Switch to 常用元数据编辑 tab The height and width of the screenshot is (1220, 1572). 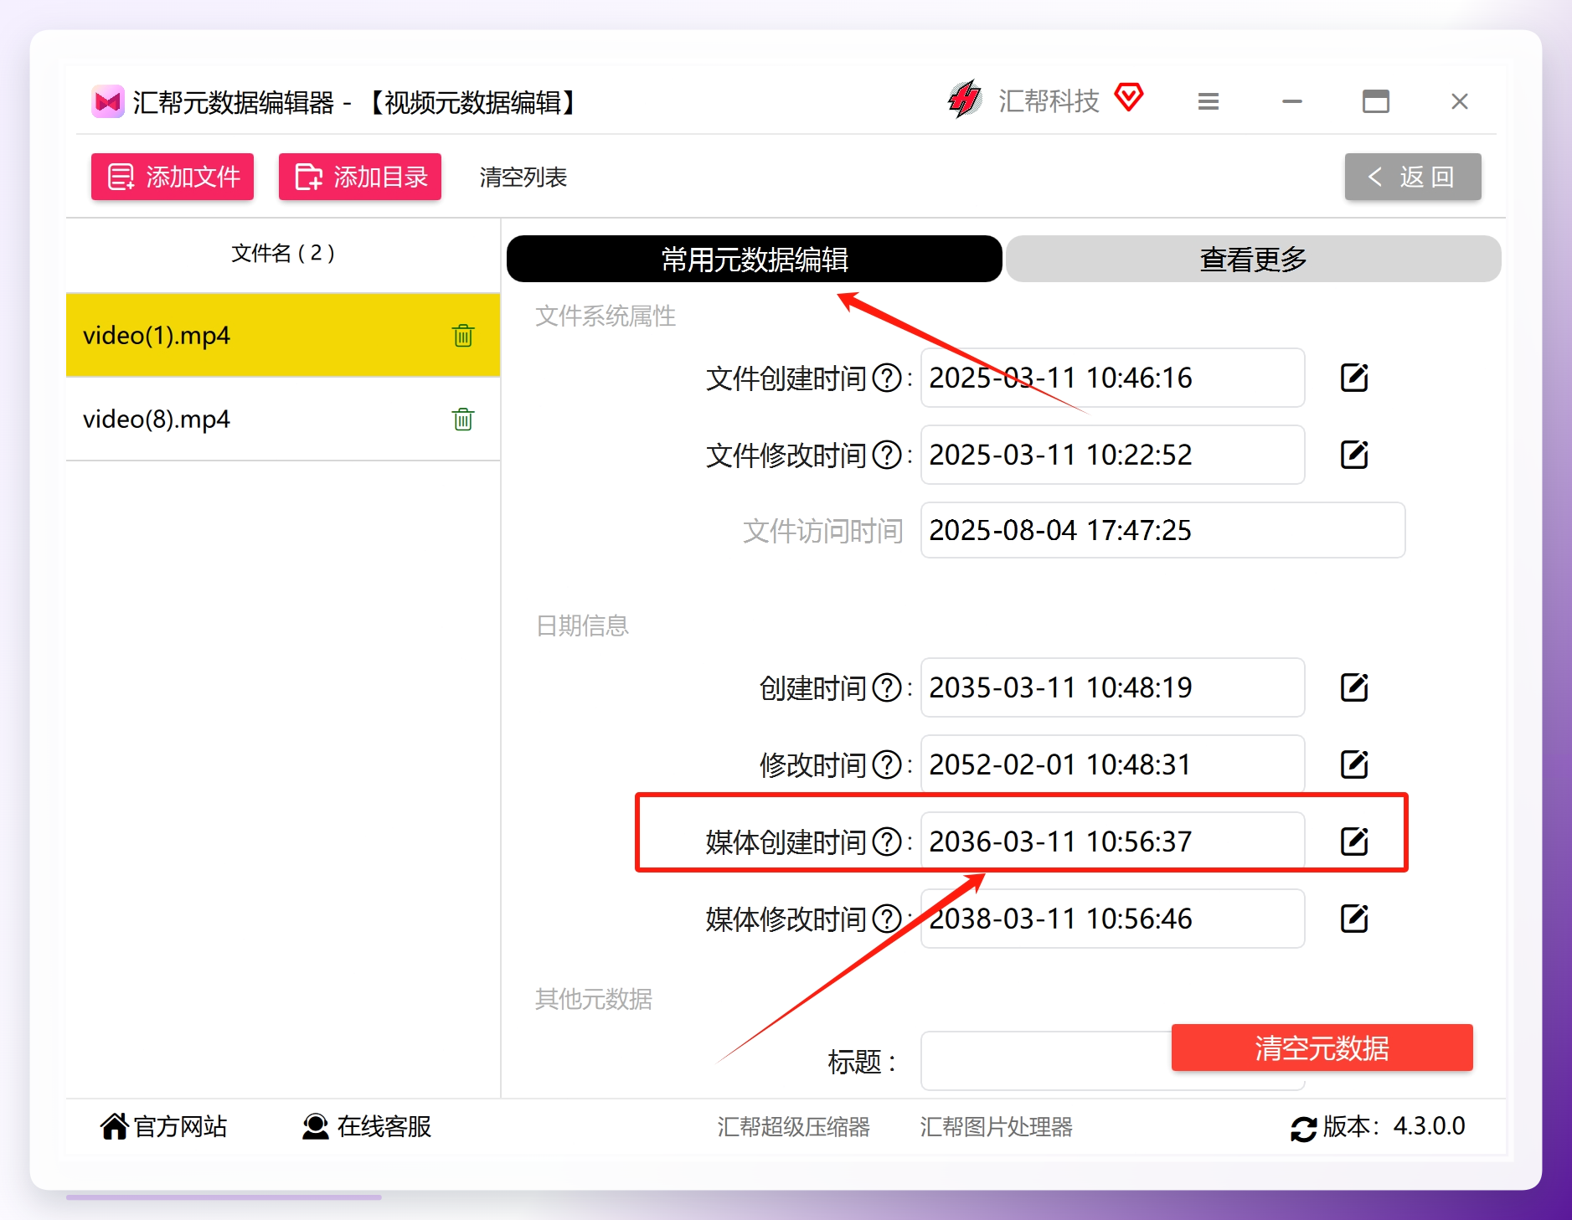tap(754, 259)
